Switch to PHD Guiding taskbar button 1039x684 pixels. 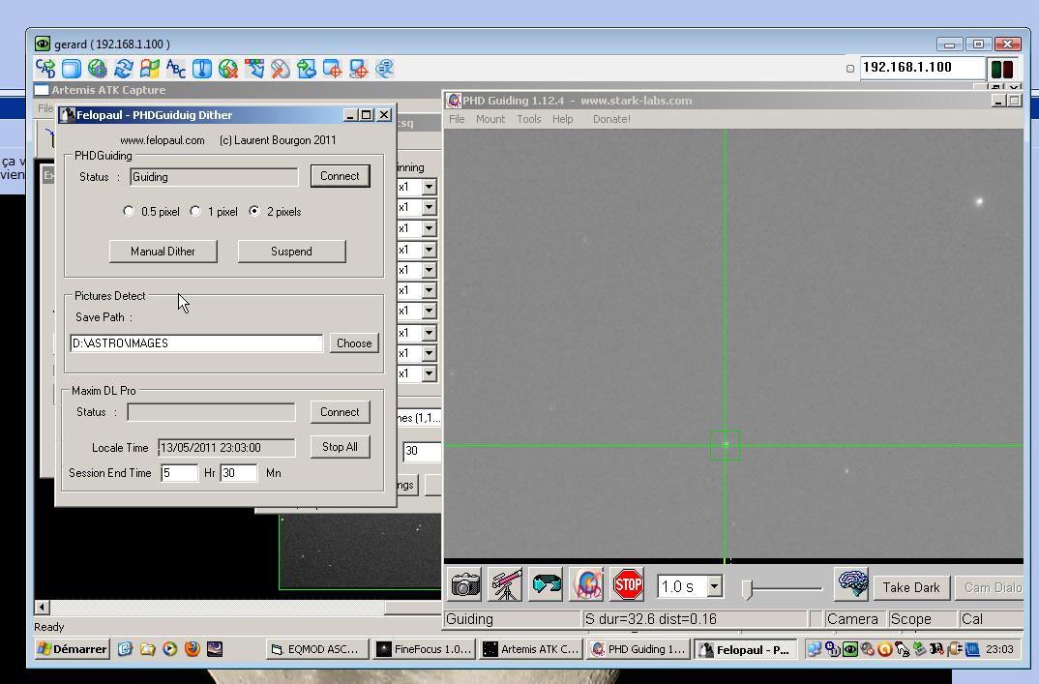(638, 649)
